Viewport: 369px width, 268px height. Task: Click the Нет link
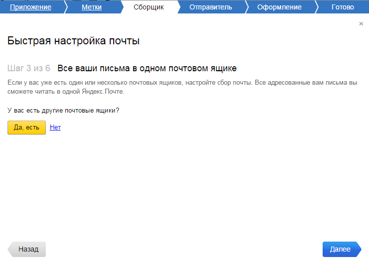pyautogui.click(x=55, y=127)
